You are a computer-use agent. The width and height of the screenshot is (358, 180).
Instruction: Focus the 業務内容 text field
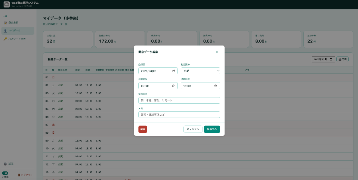coord(179,100)
